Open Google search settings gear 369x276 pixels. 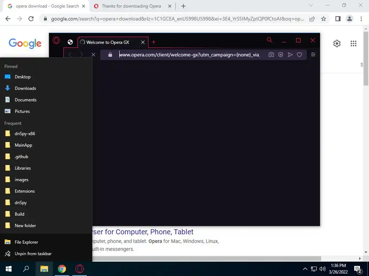point(337,43)
